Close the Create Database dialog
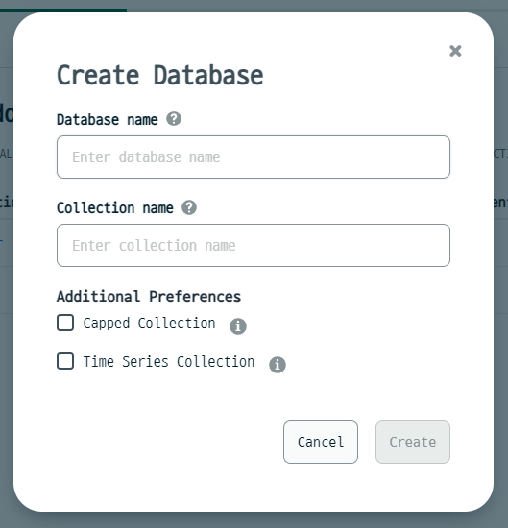This screenshot has height=528, width=508. coord(455,51)
